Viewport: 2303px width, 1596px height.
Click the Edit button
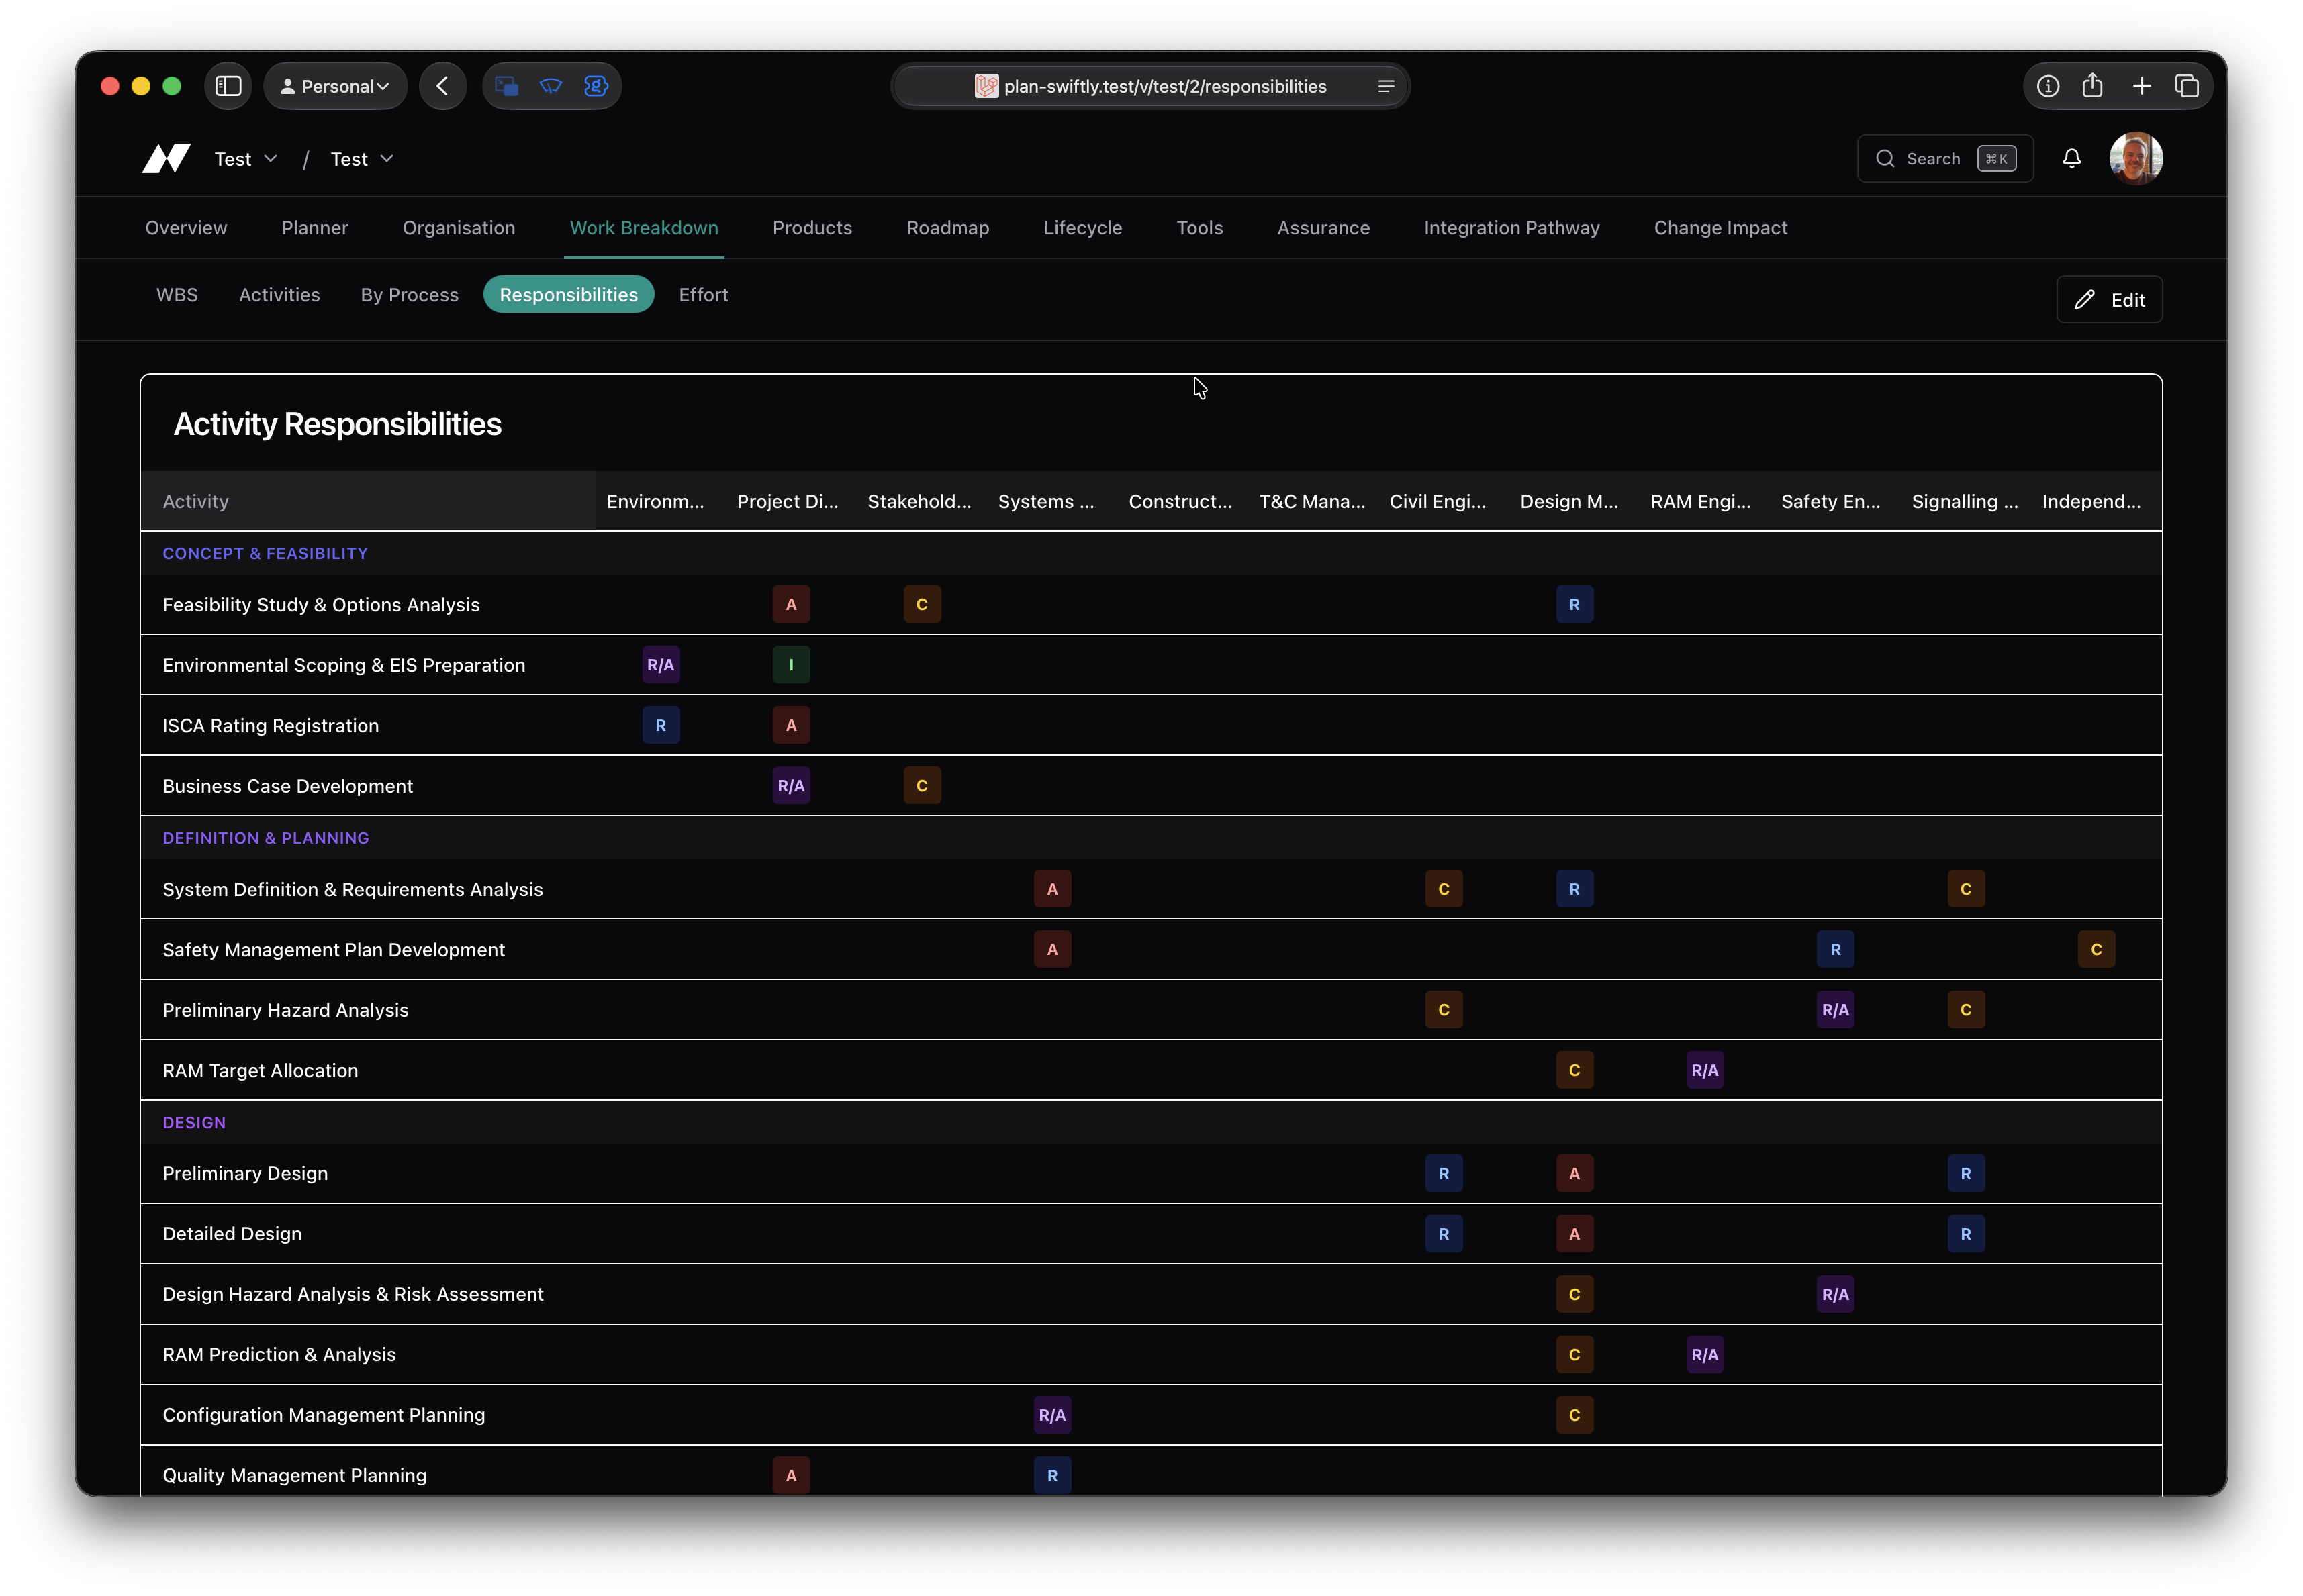[x=2109, y=299]
